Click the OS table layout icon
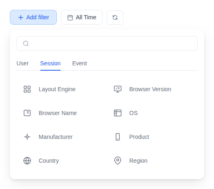This screenshot has width=214, height=189. [118, 113]
